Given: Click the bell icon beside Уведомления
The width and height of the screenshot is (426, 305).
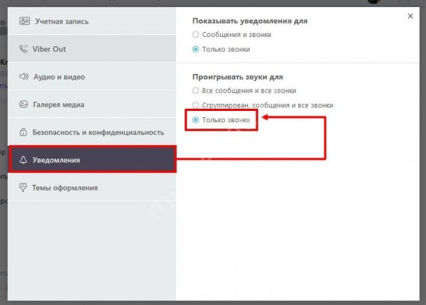Looking at the screenshot, I should point(23,160).
